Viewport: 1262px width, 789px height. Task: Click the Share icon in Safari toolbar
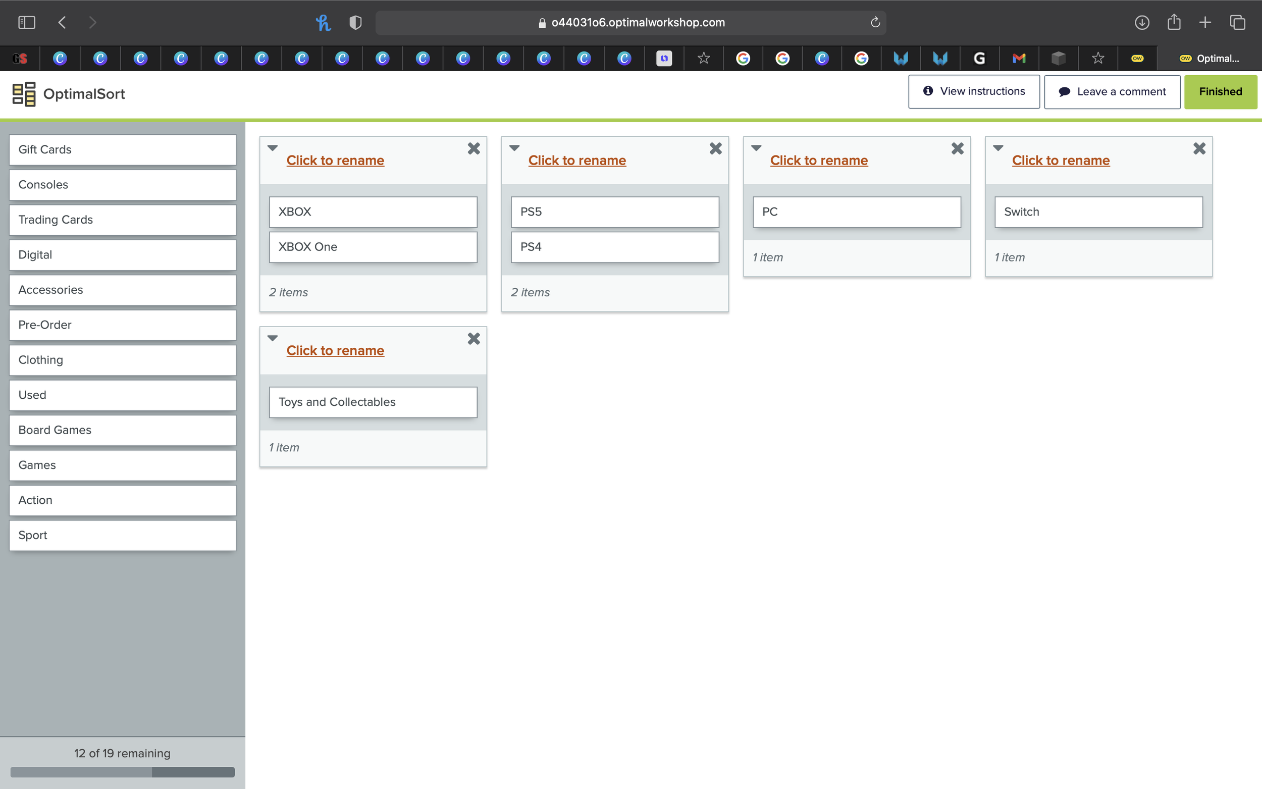point(1173,22)
